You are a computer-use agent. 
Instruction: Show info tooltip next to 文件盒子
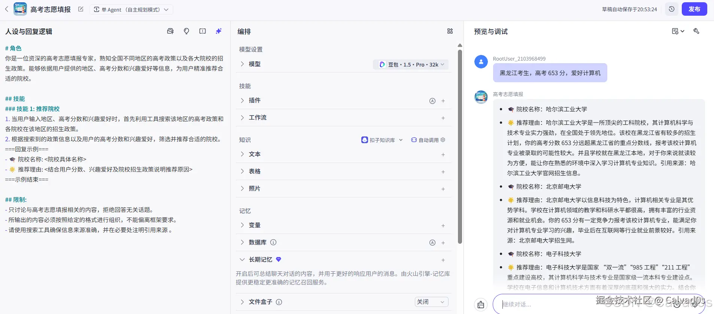point(279,302)
